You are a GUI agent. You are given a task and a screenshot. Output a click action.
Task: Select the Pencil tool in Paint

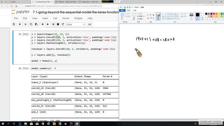[148, 15]
